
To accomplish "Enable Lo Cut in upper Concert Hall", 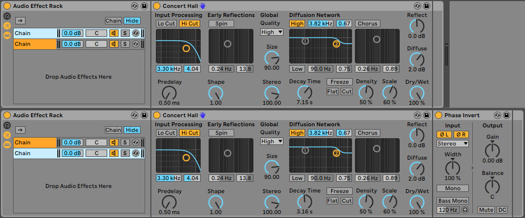I will pos(167,23).
